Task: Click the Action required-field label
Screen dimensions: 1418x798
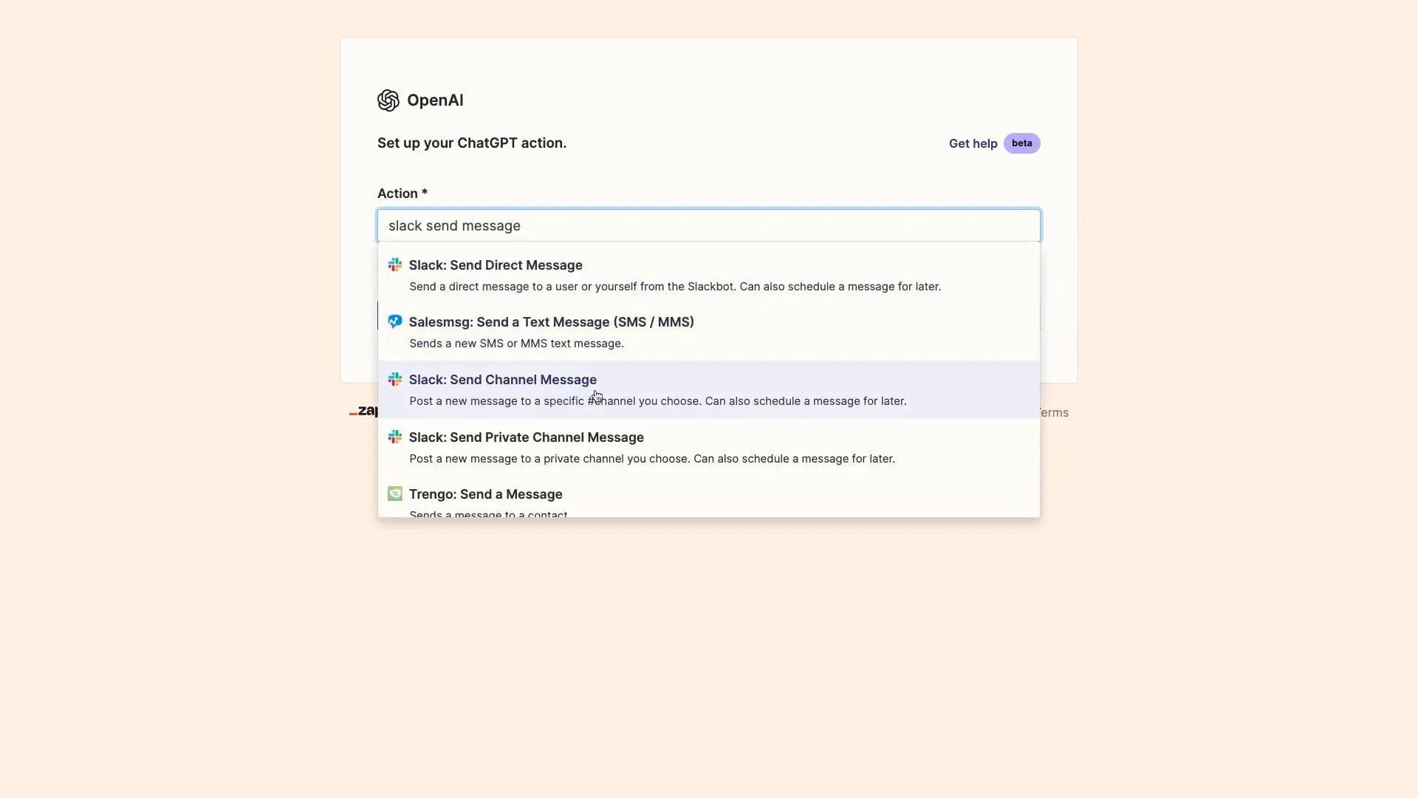Action: pyautogui.click(x=401, y=193)
